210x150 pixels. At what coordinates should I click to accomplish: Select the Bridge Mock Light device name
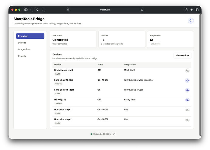tap(64, 70)
